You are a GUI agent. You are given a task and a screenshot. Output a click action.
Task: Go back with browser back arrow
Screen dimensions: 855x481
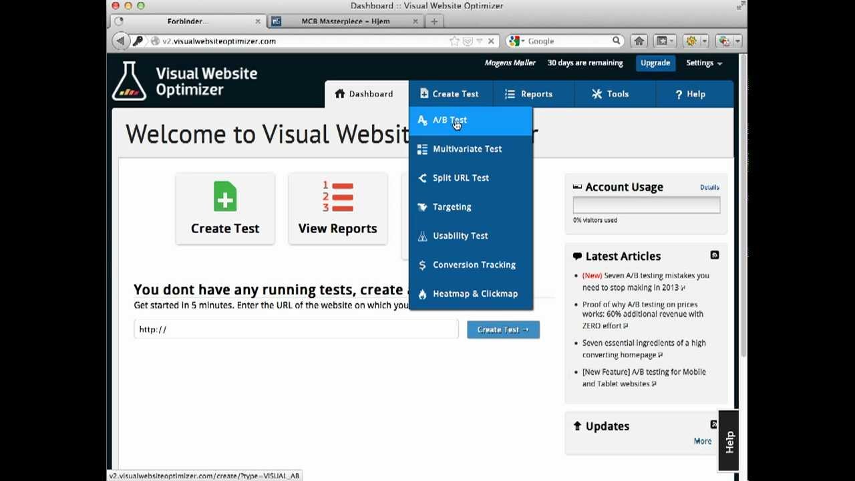pos(120,41)
